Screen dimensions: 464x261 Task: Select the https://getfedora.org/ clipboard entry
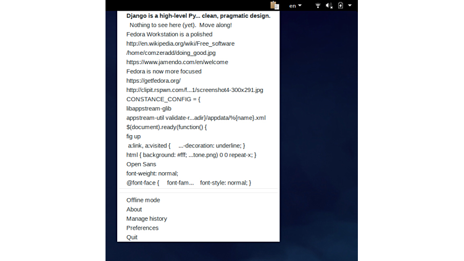tap(153, 80)
